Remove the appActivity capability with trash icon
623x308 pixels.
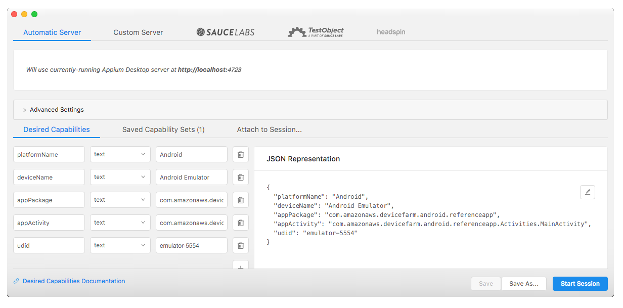click(241, 223)
